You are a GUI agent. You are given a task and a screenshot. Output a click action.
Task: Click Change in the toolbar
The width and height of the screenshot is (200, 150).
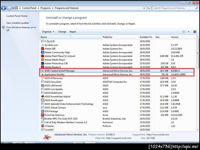[62, 32]
